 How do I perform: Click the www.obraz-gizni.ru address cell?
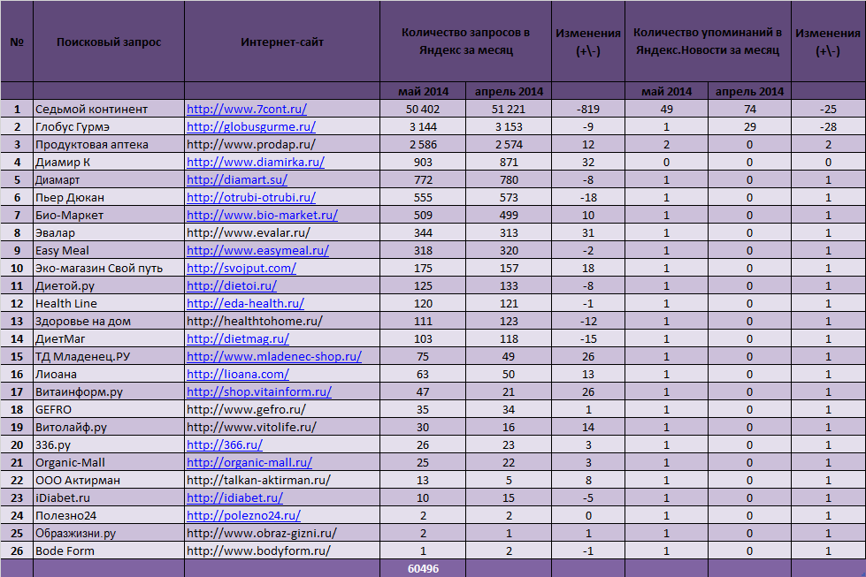(282, 533)
